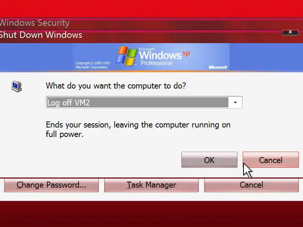Screen dimensions: 303x227
Task: Click the small Microsoft text above Windows
Action: pos(147,49)
